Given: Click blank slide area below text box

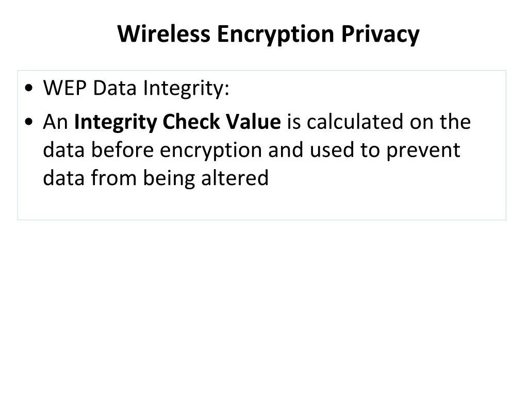Looking at the screenshot, I should (x=264, y=303).
